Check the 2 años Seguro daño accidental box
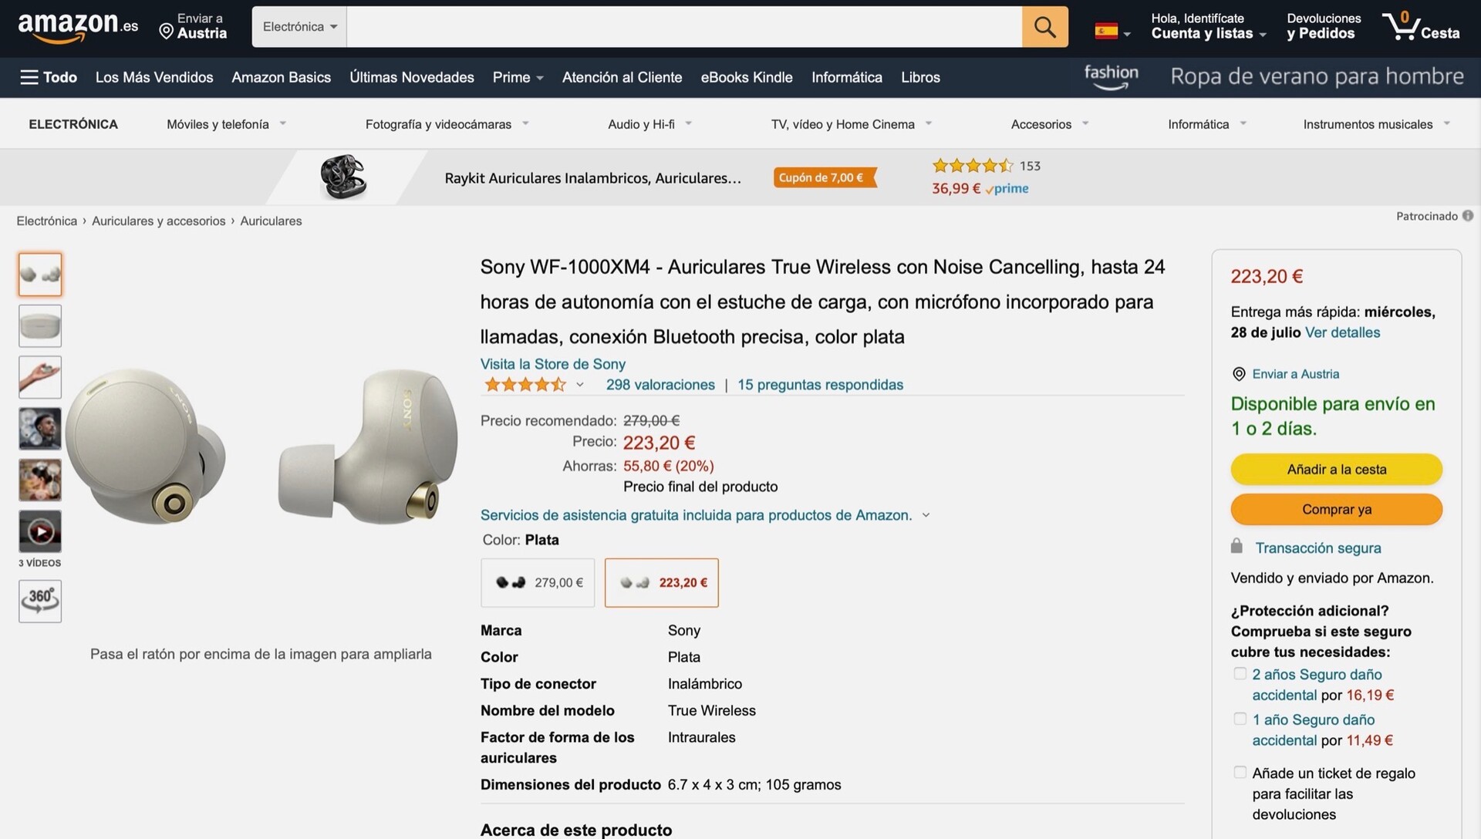This screenshot has width=1481, height=839. [1240, 674]
